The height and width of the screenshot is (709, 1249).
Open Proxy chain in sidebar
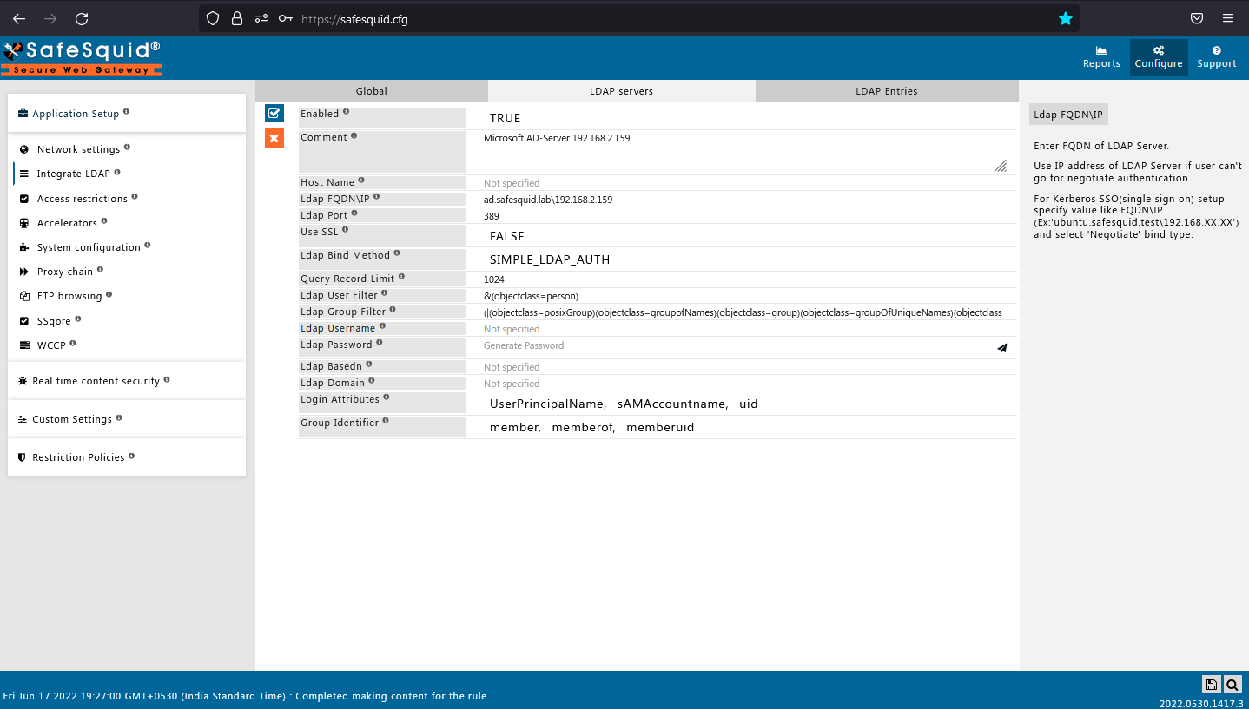click(x=64, y=272)
